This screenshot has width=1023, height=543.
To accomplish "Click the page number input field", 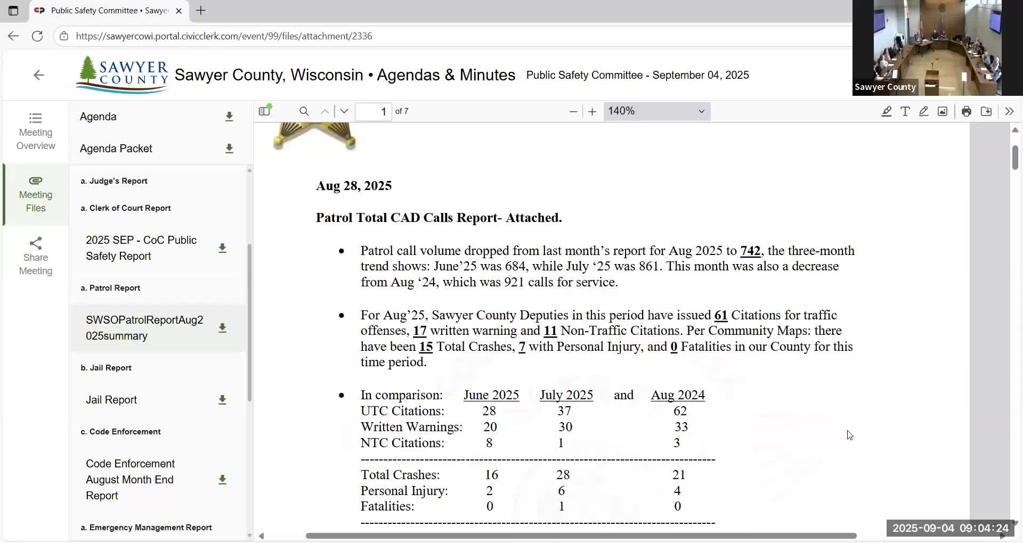I will pos(374,111).
